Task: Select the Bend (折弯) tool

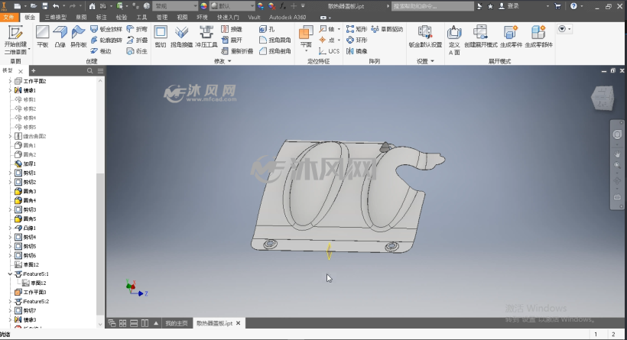Action: point(137,29)
